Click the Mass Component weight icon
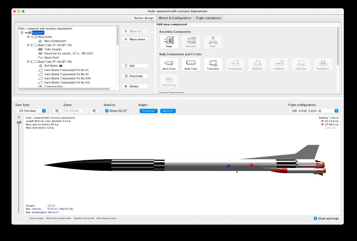 (x=40, y=41)
